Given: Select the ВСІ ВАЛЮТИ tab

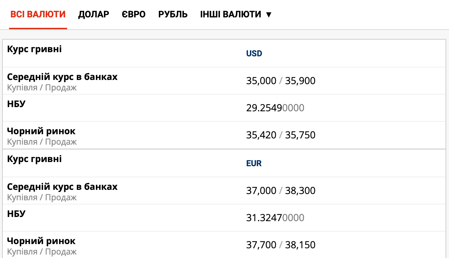Looking at the screenshot, I should point(38,14).
